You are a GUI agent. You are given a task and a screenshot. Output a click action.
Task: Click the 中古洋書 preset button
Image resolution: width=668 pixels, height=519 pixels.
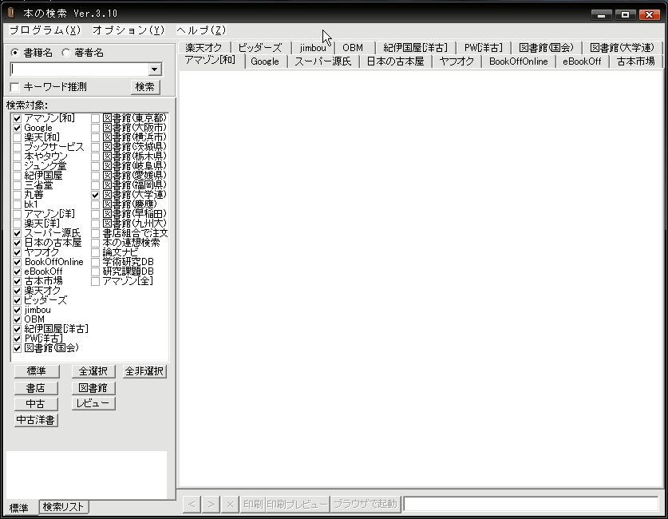point(36,420)
